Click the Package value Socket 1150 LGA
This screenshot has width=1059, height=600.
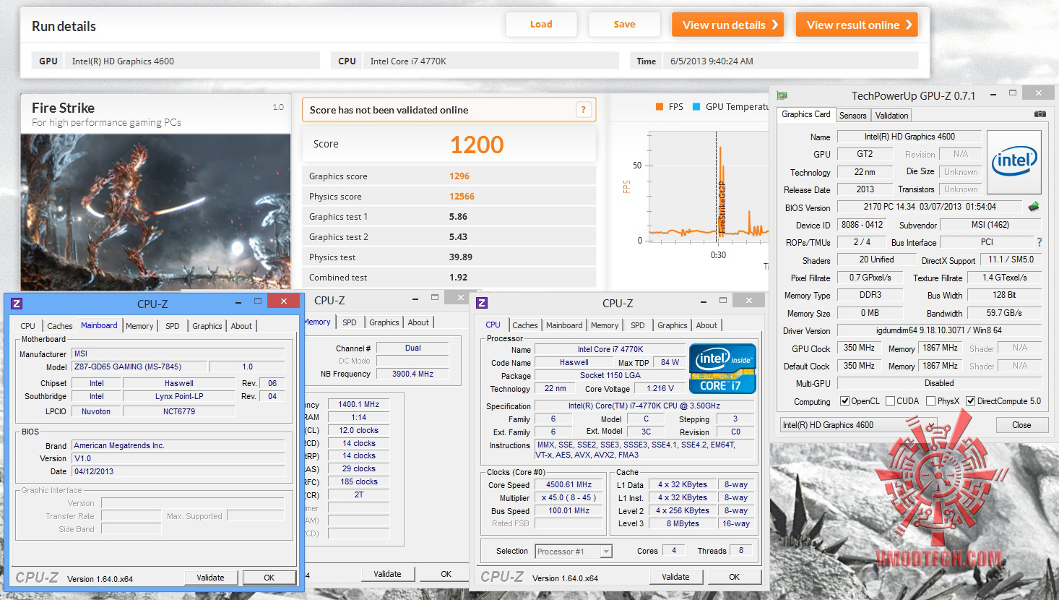coord(610,376)
